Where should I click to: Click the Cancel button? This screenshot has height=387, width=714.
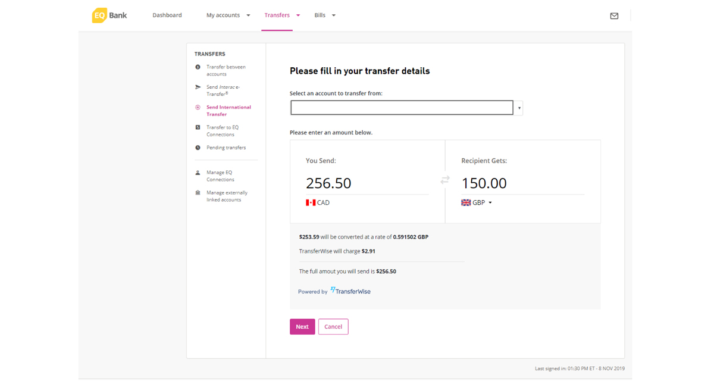pos(333,327)
